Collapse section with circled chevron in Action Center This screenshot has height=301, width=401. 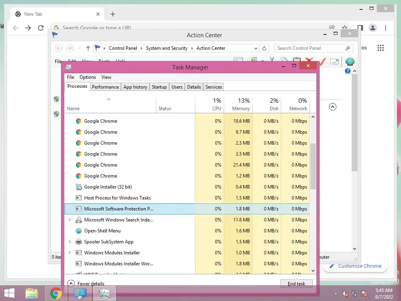(332, 107)
